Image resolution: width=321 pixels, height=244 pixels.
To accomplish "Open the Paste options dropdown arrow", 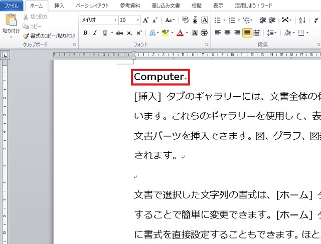I will (11, 37).
